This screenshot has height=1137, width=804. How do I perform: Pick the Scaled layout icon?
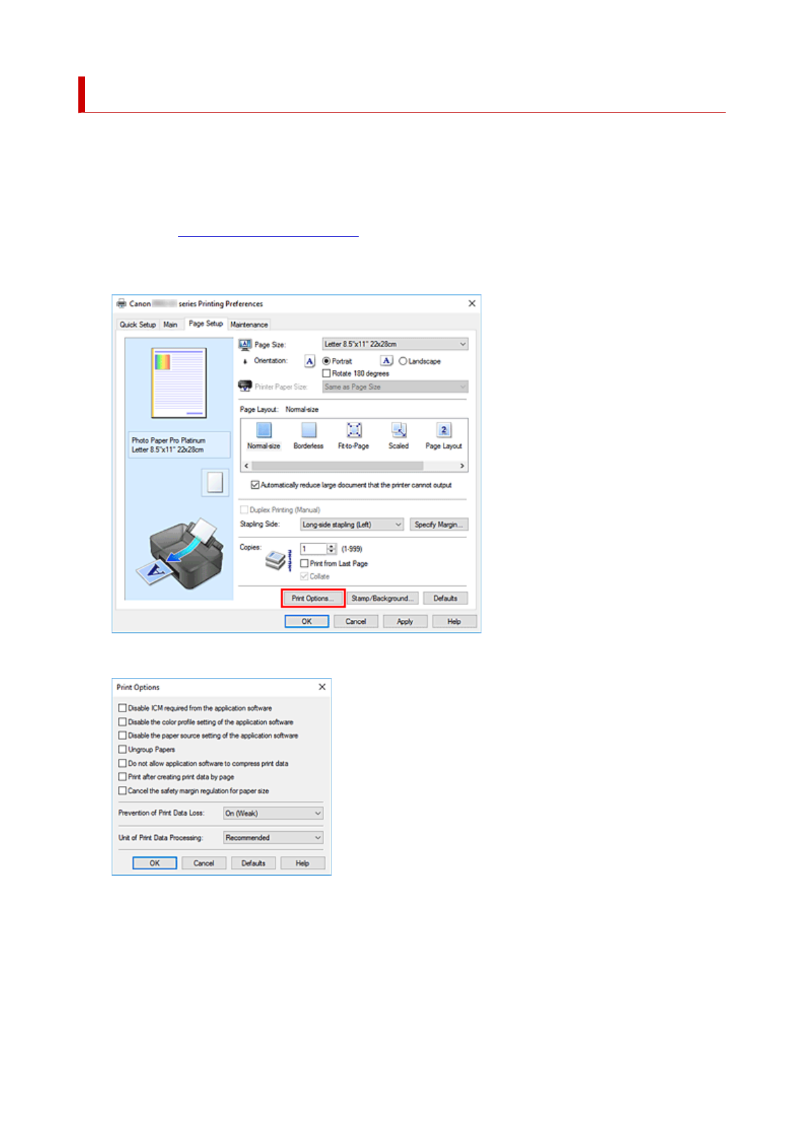(x=399, y=430)
